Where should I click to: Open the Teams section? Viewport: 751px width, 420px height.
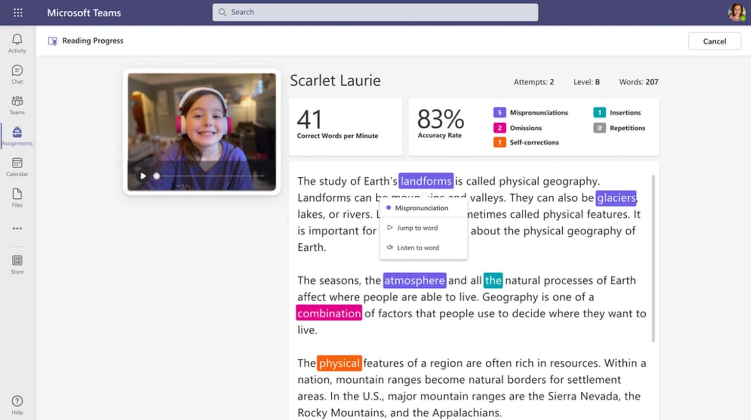coord(17,104)
